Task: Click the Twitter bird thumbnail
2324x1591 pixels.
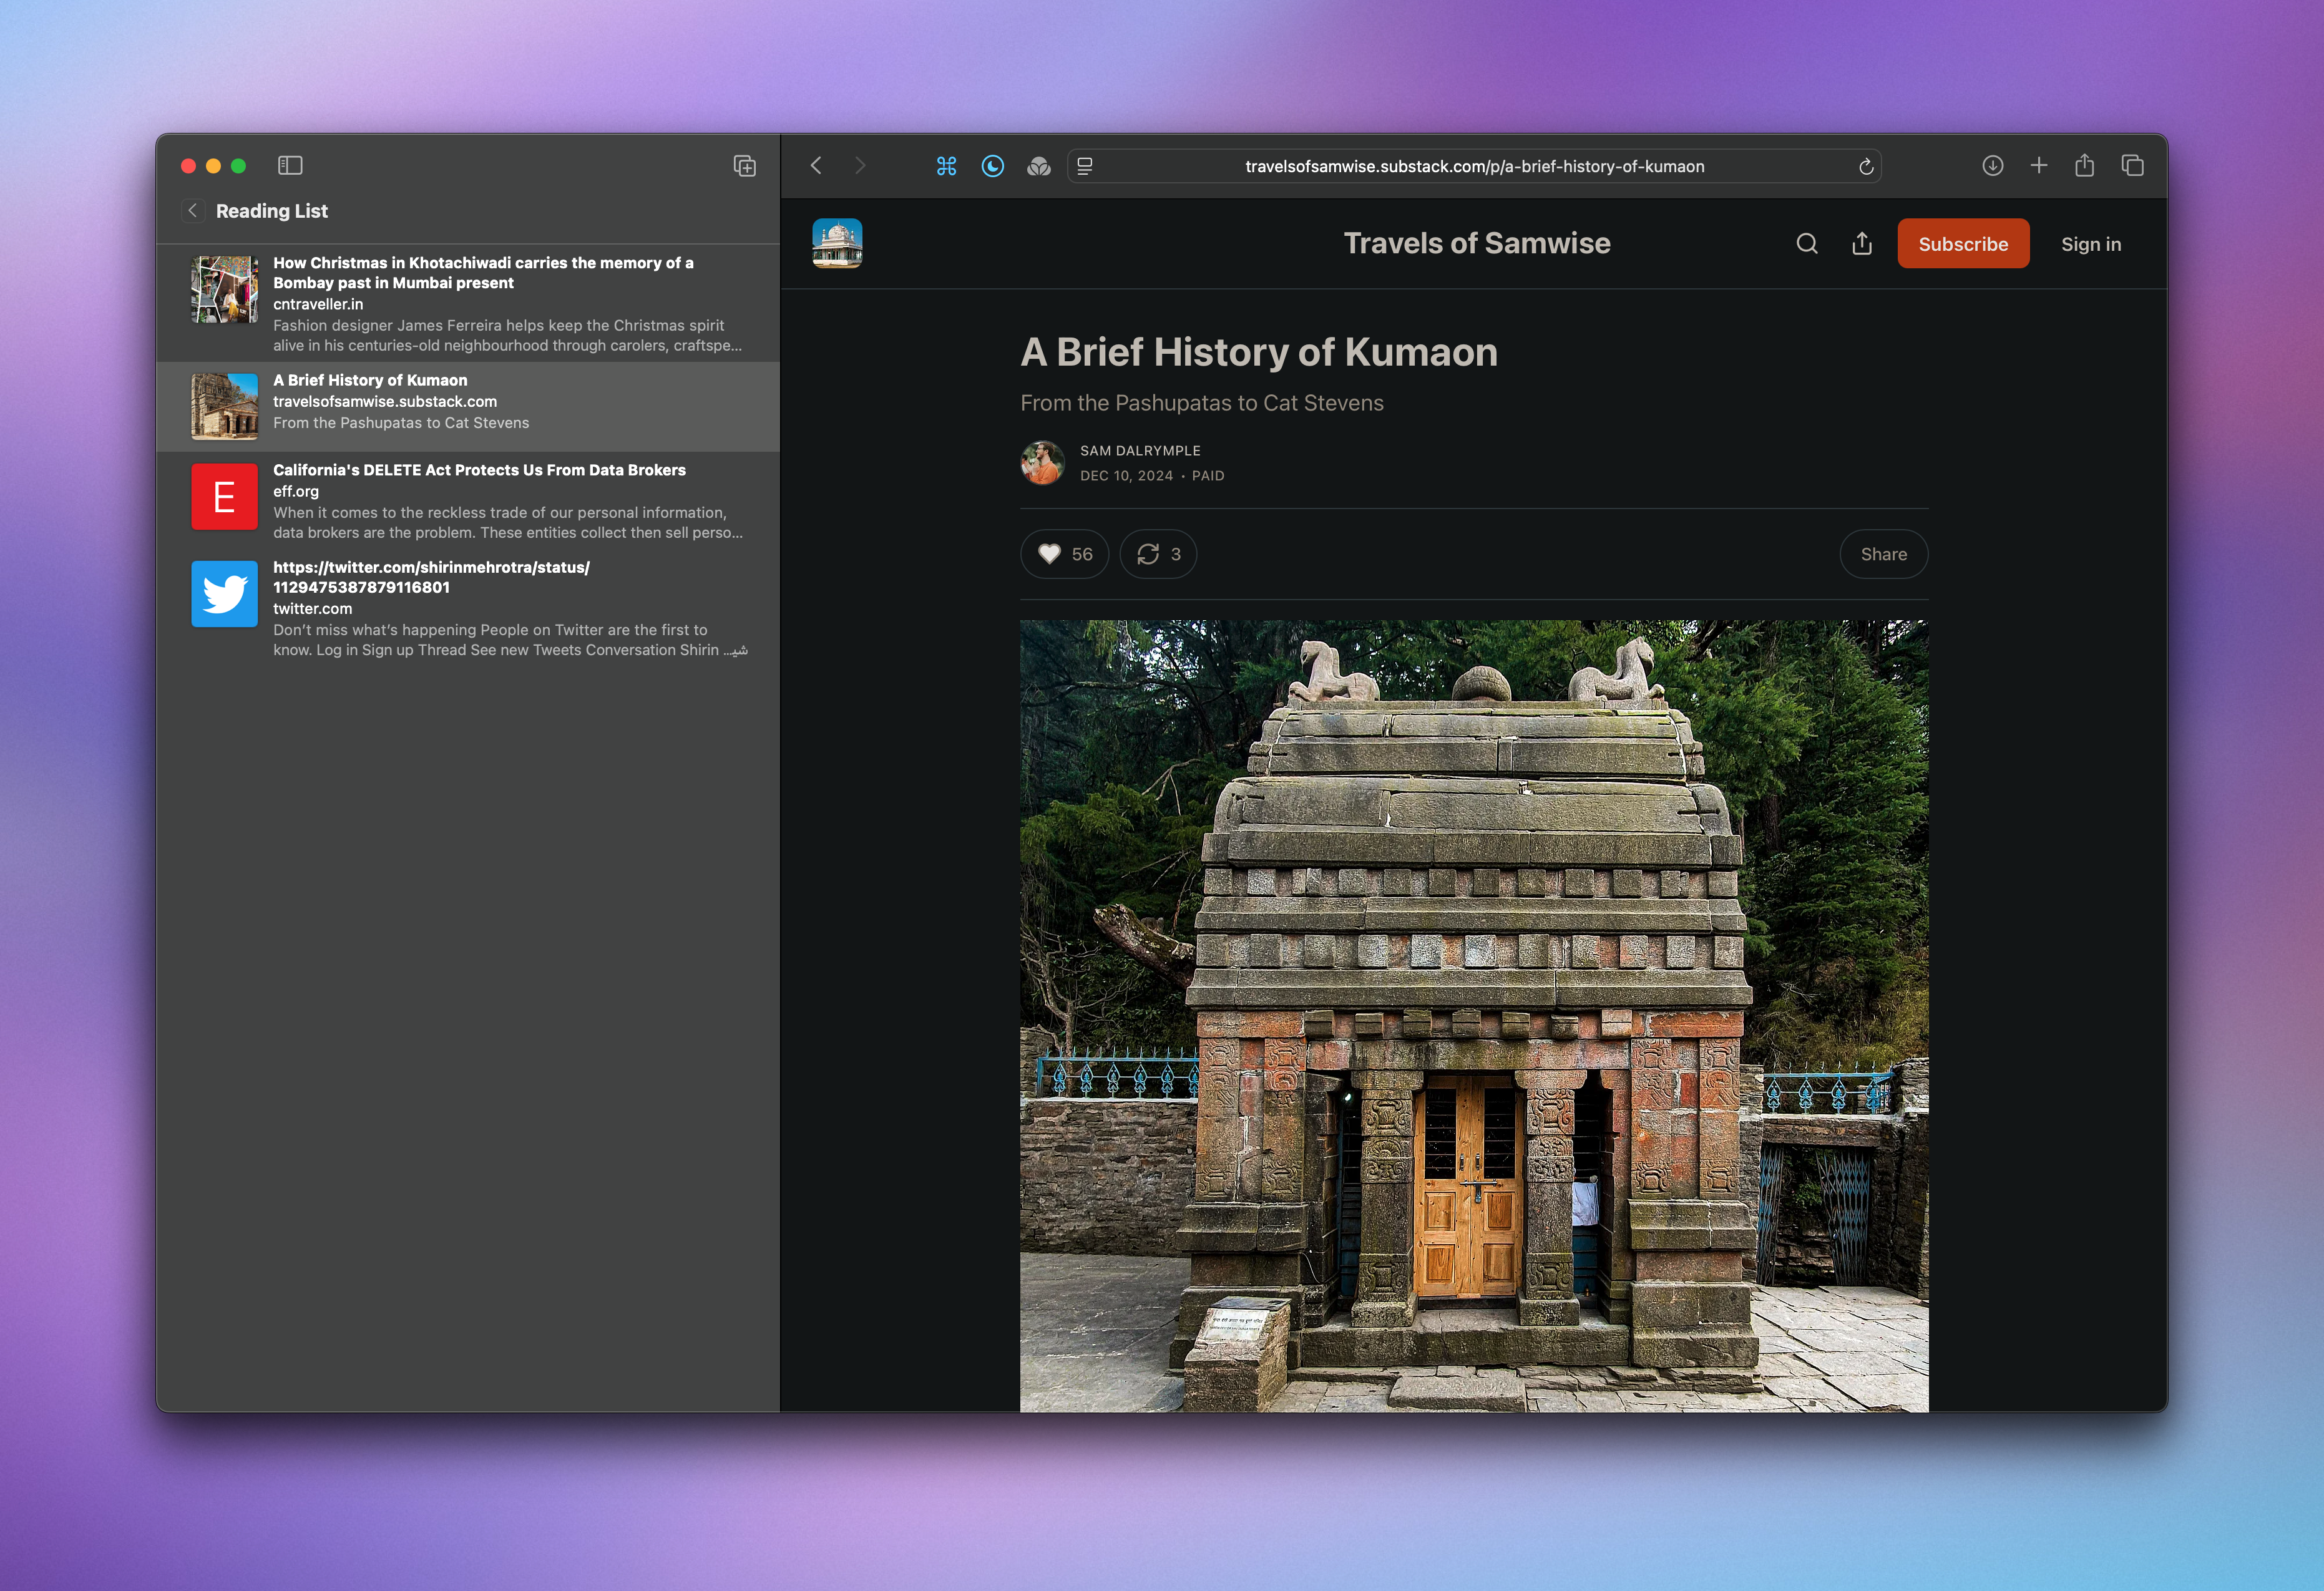Action: [224, 594]
